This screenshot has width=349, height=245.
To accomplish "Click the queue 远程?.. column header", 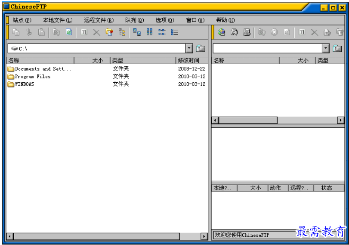I will point(301,188).
